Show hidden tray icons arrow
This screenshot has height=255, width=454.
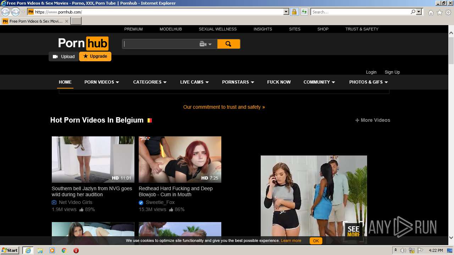coord(395,250)
